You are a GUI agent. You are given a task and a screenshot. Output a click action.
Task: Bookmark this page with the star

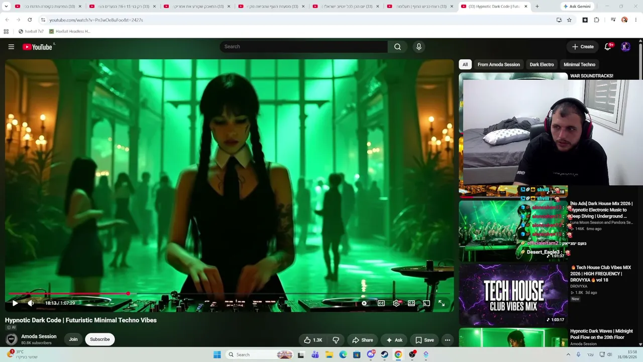point(569,20)
